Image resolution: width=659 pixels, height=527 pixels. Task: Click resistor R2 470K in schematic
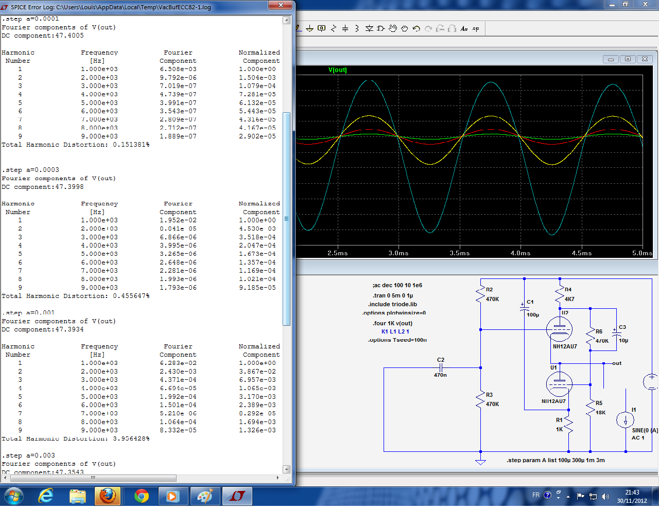click(x=481, y=294)
